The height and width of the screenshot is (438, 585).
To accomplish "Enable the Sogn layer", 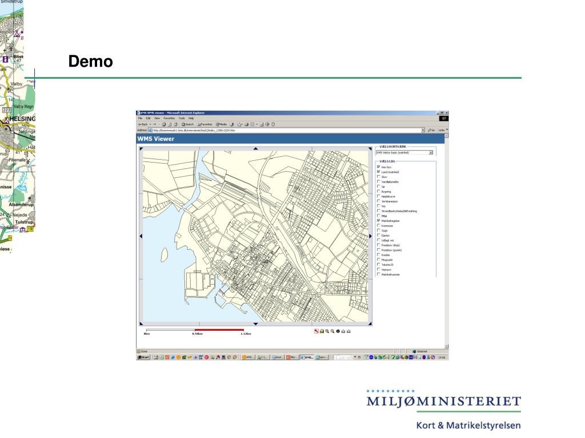I will tap(379, 230).
